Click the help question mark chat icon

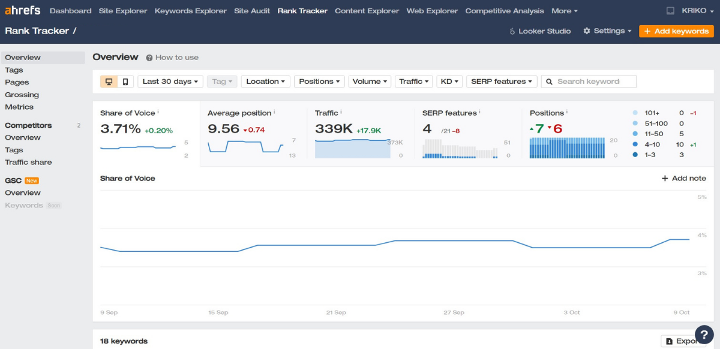[x=704, y=334]
